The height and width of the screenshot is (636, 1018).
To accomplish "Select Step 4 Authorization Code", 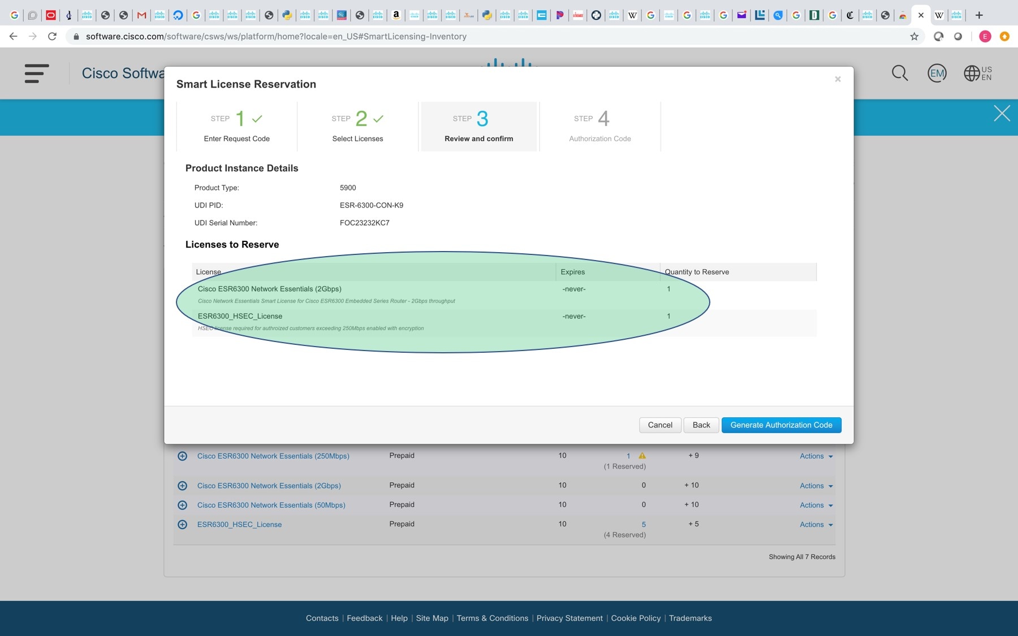I will pyautogui.click(x=600, y=127).
